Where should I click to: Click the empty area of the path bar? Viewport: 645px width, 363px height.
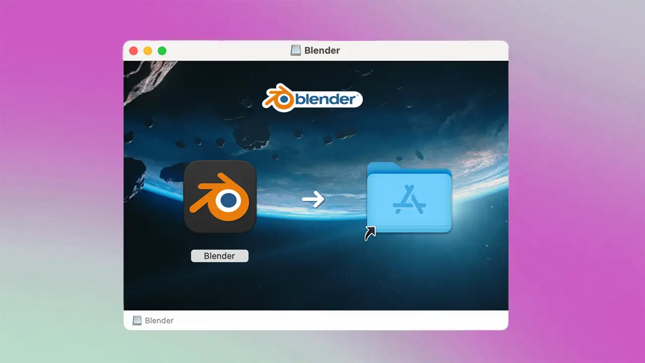(x=353, y=321)
